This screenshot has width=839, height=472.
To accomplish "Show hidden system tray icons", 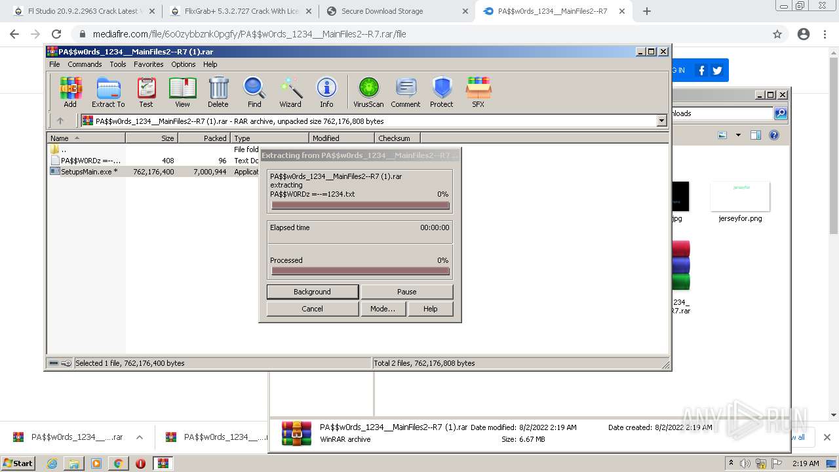I will pyautogui.click(x=732, y=463).
